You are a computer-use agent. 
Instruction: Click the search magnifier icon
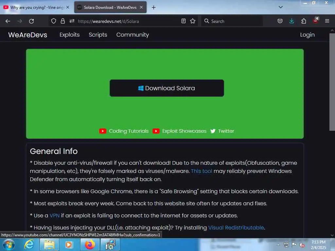pos(207,21)
